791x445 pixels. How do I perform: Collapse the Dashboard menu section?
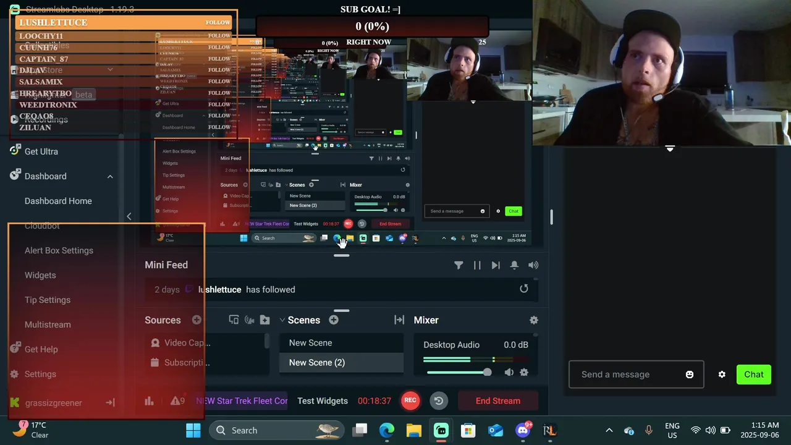pos(110,176)
